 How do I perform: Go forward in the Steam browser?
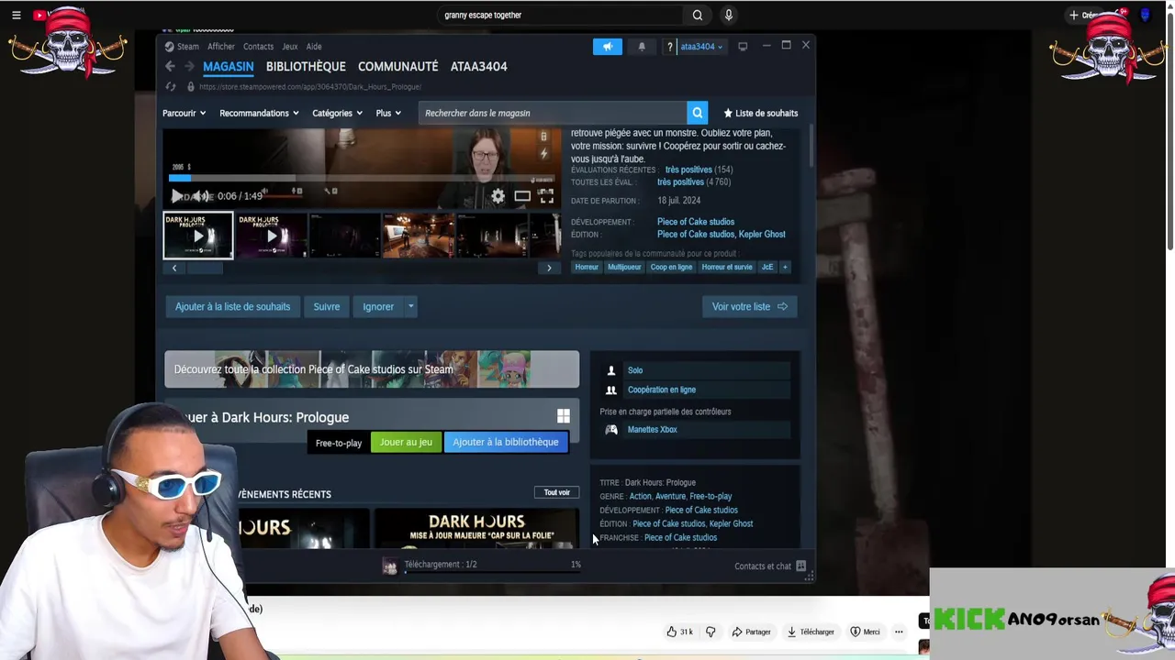pyautogui.click(x=189, y=66)
